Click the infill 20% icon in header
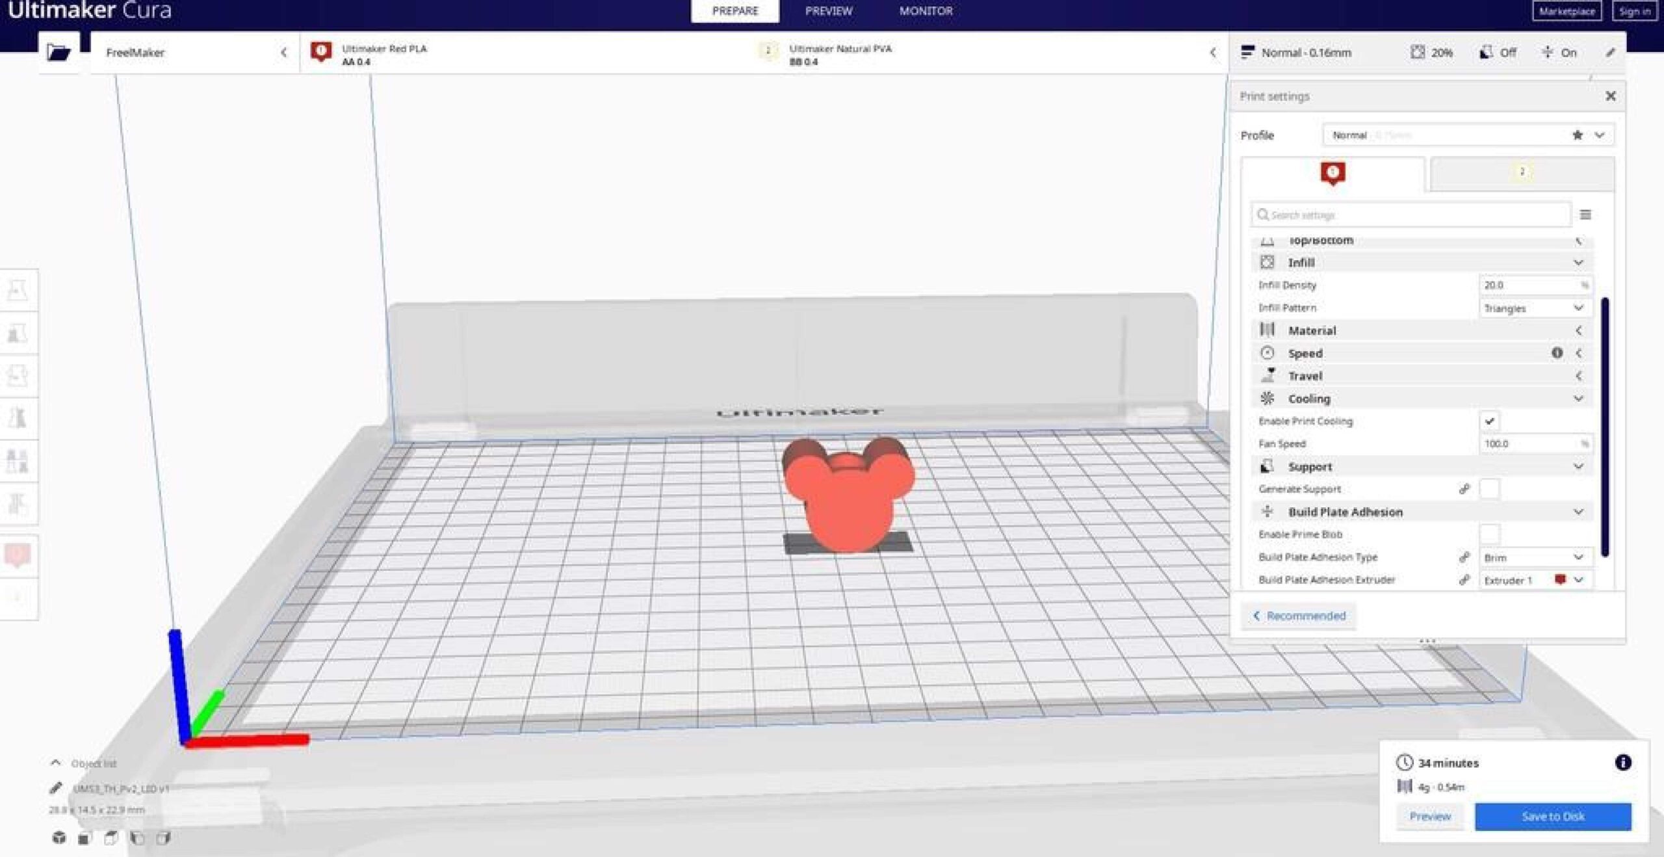Screen dimensions: 1664x857 point(1418,52)
